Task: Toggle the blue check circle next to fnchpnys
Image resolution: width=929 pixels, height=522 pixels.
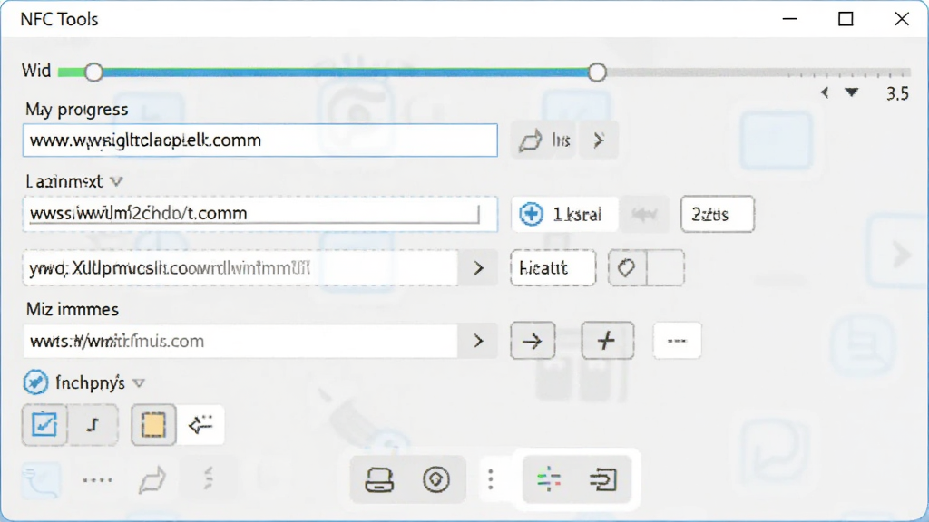Action: point(35,382)
